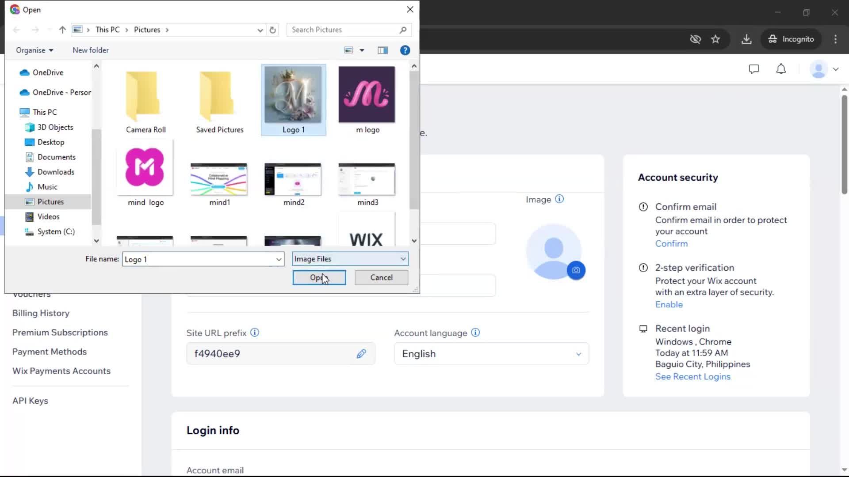Open API Keys in Wix sidebar
The width and height of the screenshot is (849, 477).
click(30, 401)
